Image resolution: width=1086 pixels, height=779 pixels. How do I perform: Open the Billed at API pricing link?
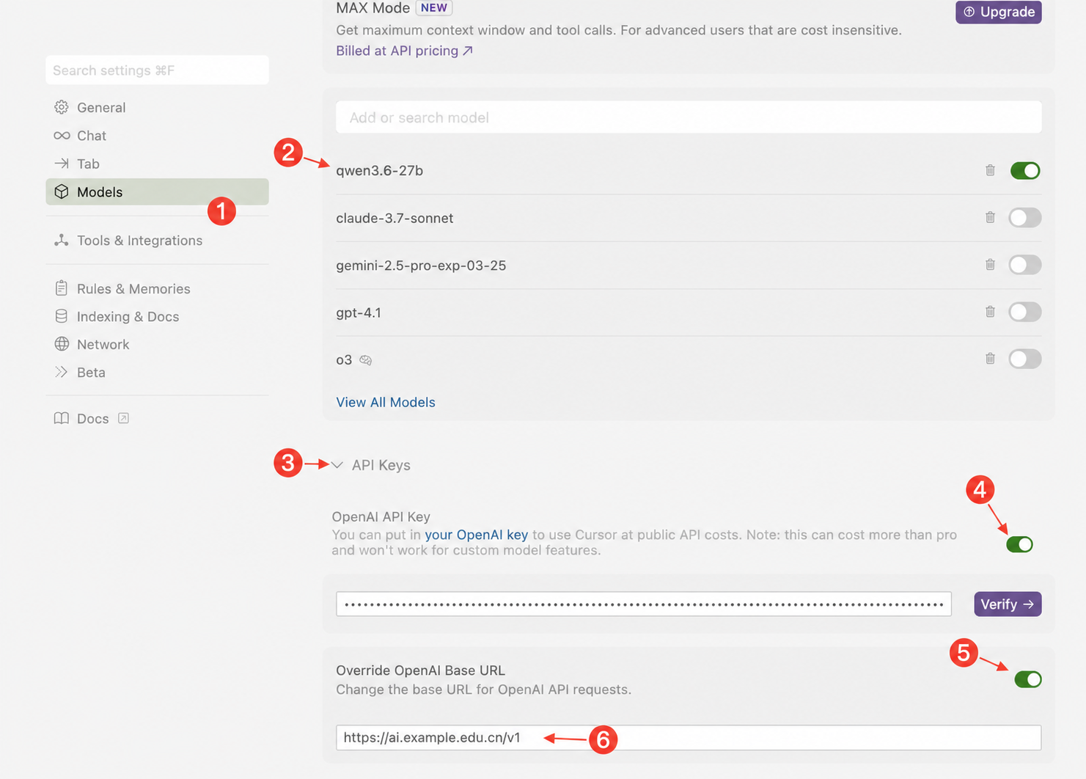pos(404,51)
